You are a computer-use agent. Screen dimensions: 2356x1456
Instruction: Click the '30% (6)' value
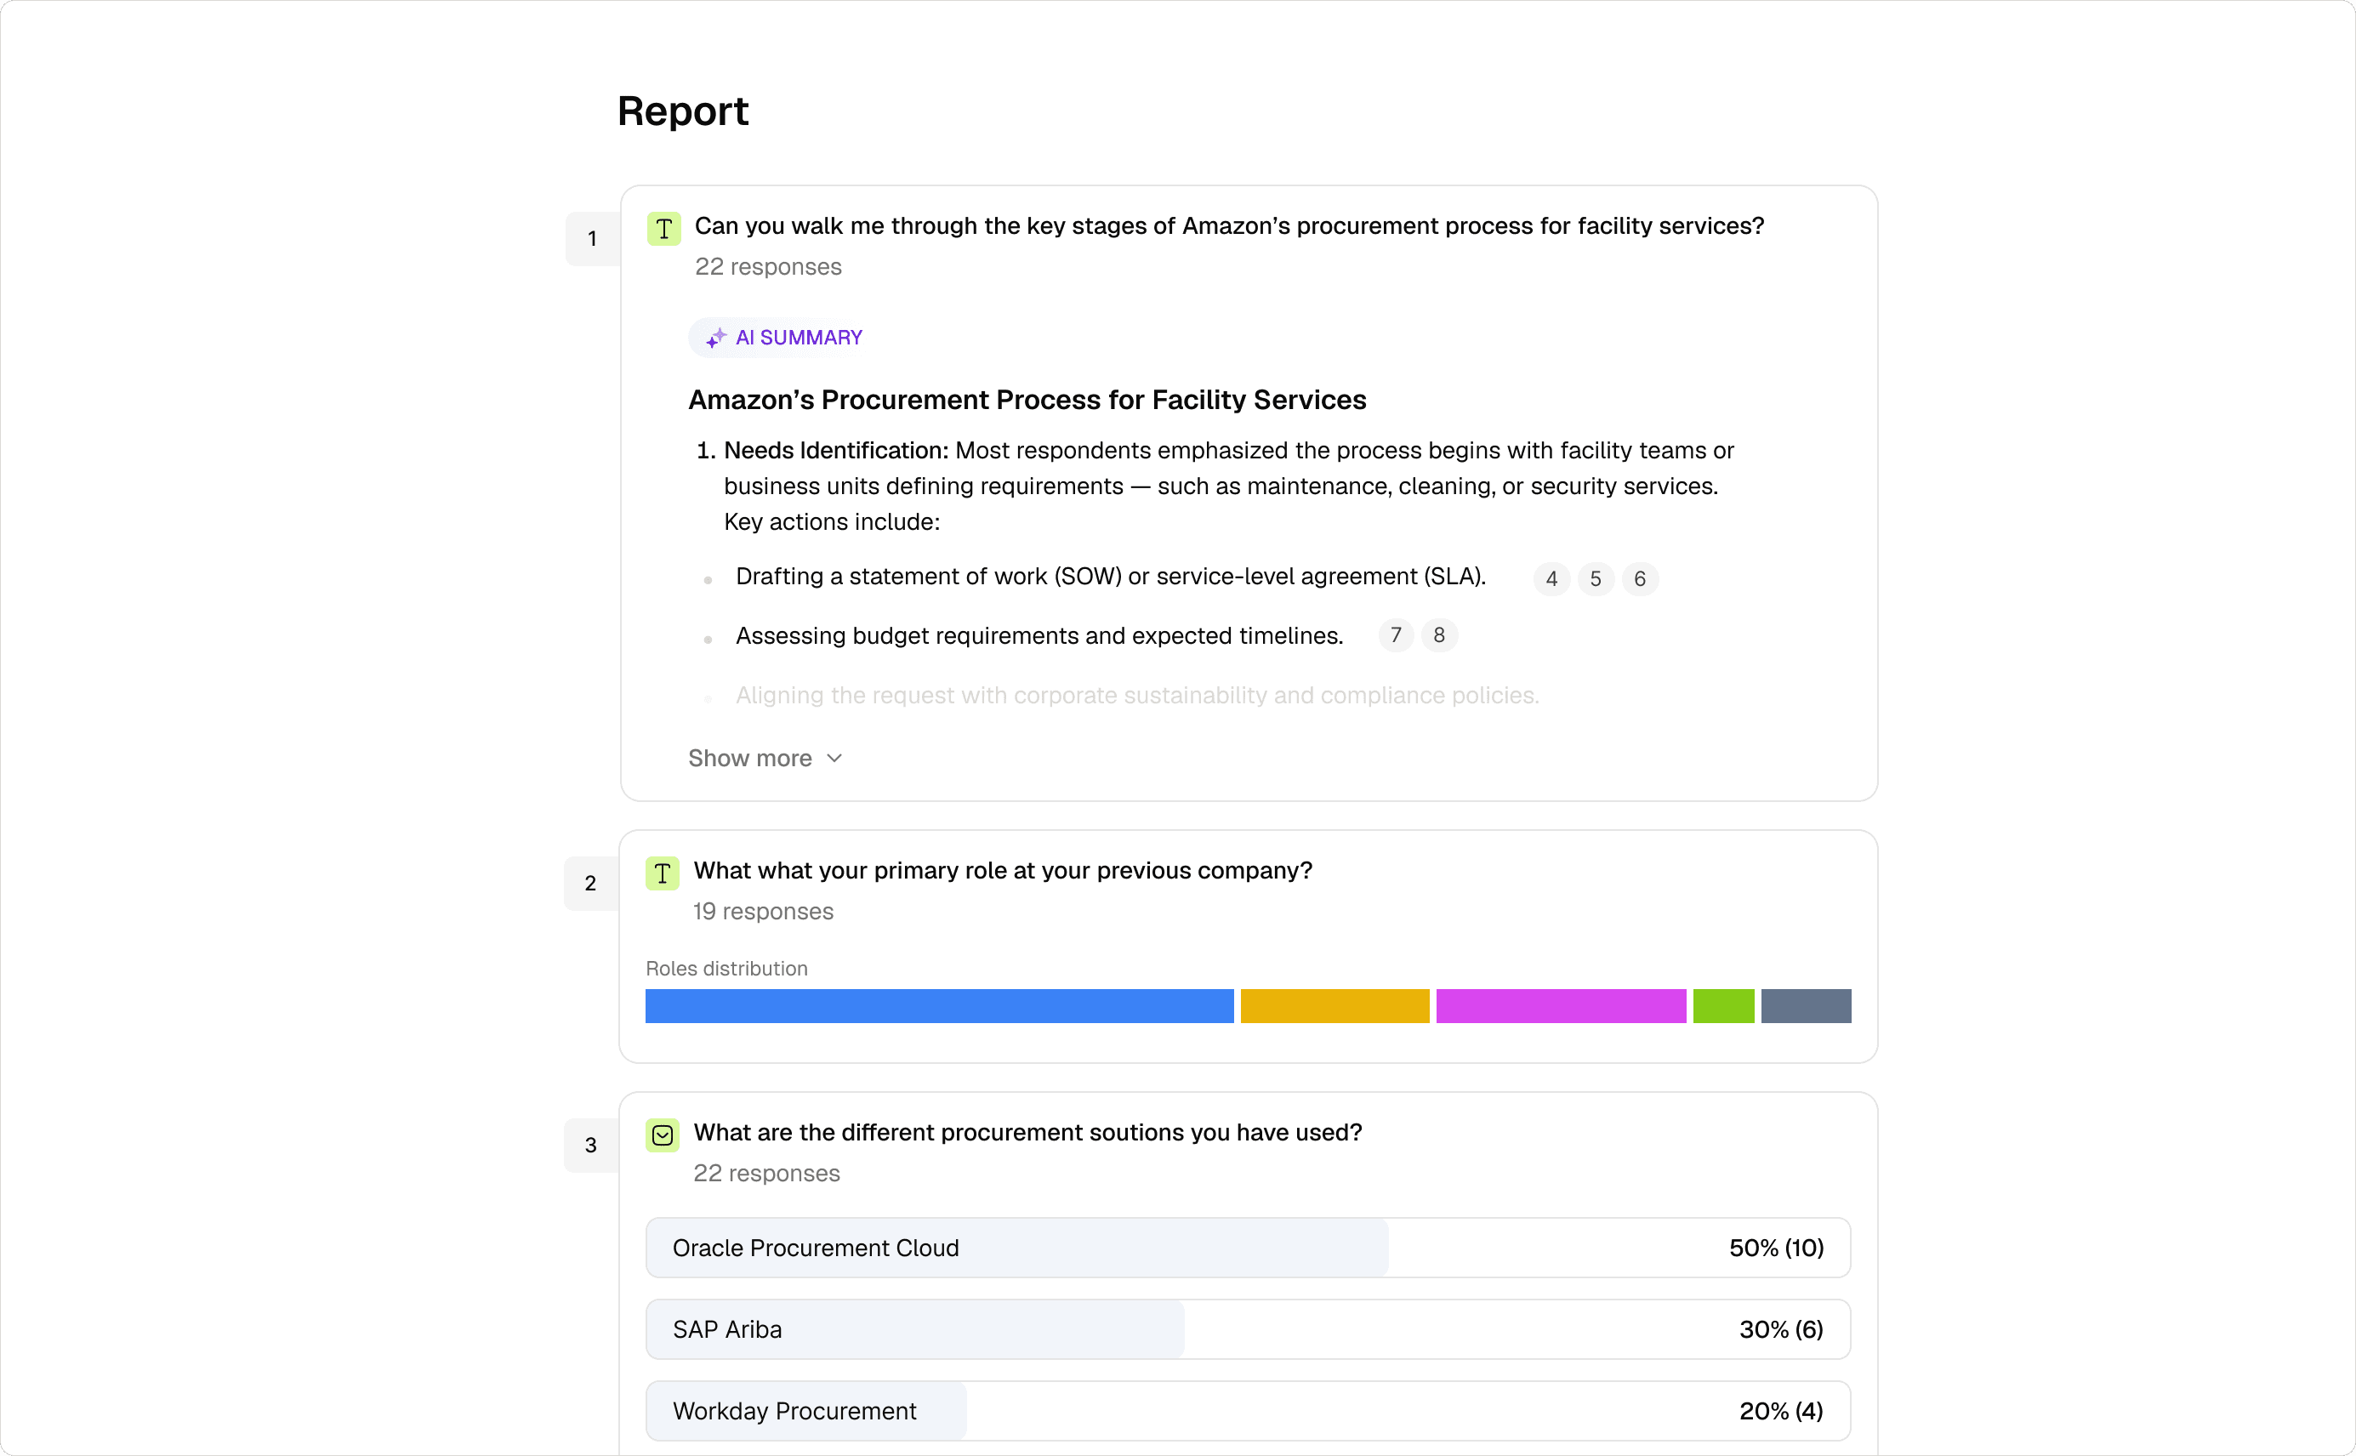pyautogui.click(x=1781, y=1330)
